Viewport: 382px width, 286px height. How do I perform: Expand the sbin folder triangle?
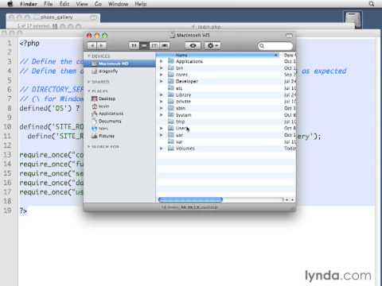pos(161,108)
